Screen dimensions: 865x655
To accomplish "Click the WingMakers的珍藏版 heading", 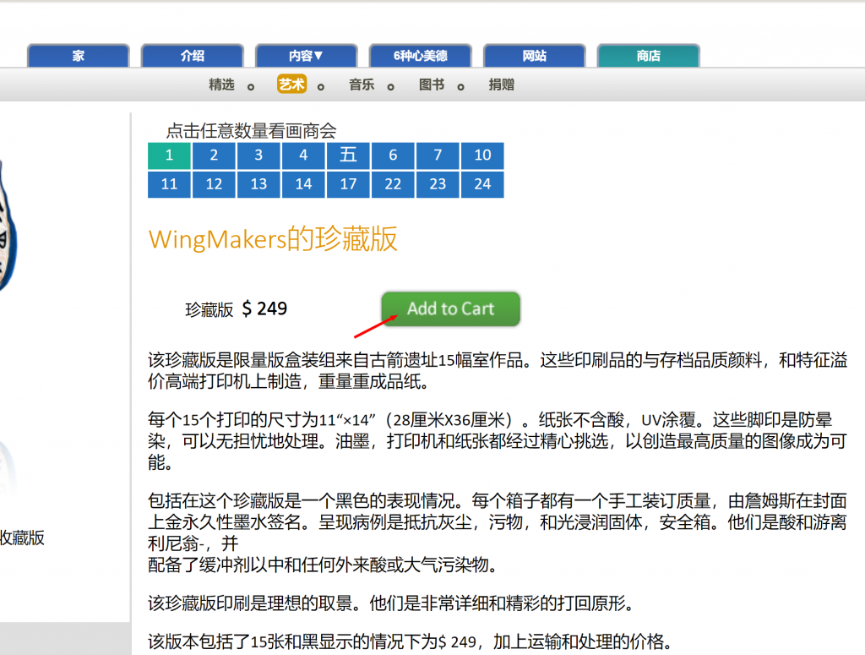I will [273, 239].
